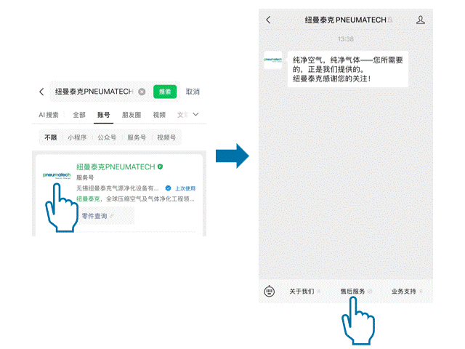Tap the pneumatech avatar in the chat
The height and width of the screenshot is (349, 465).
coord(273,60)
